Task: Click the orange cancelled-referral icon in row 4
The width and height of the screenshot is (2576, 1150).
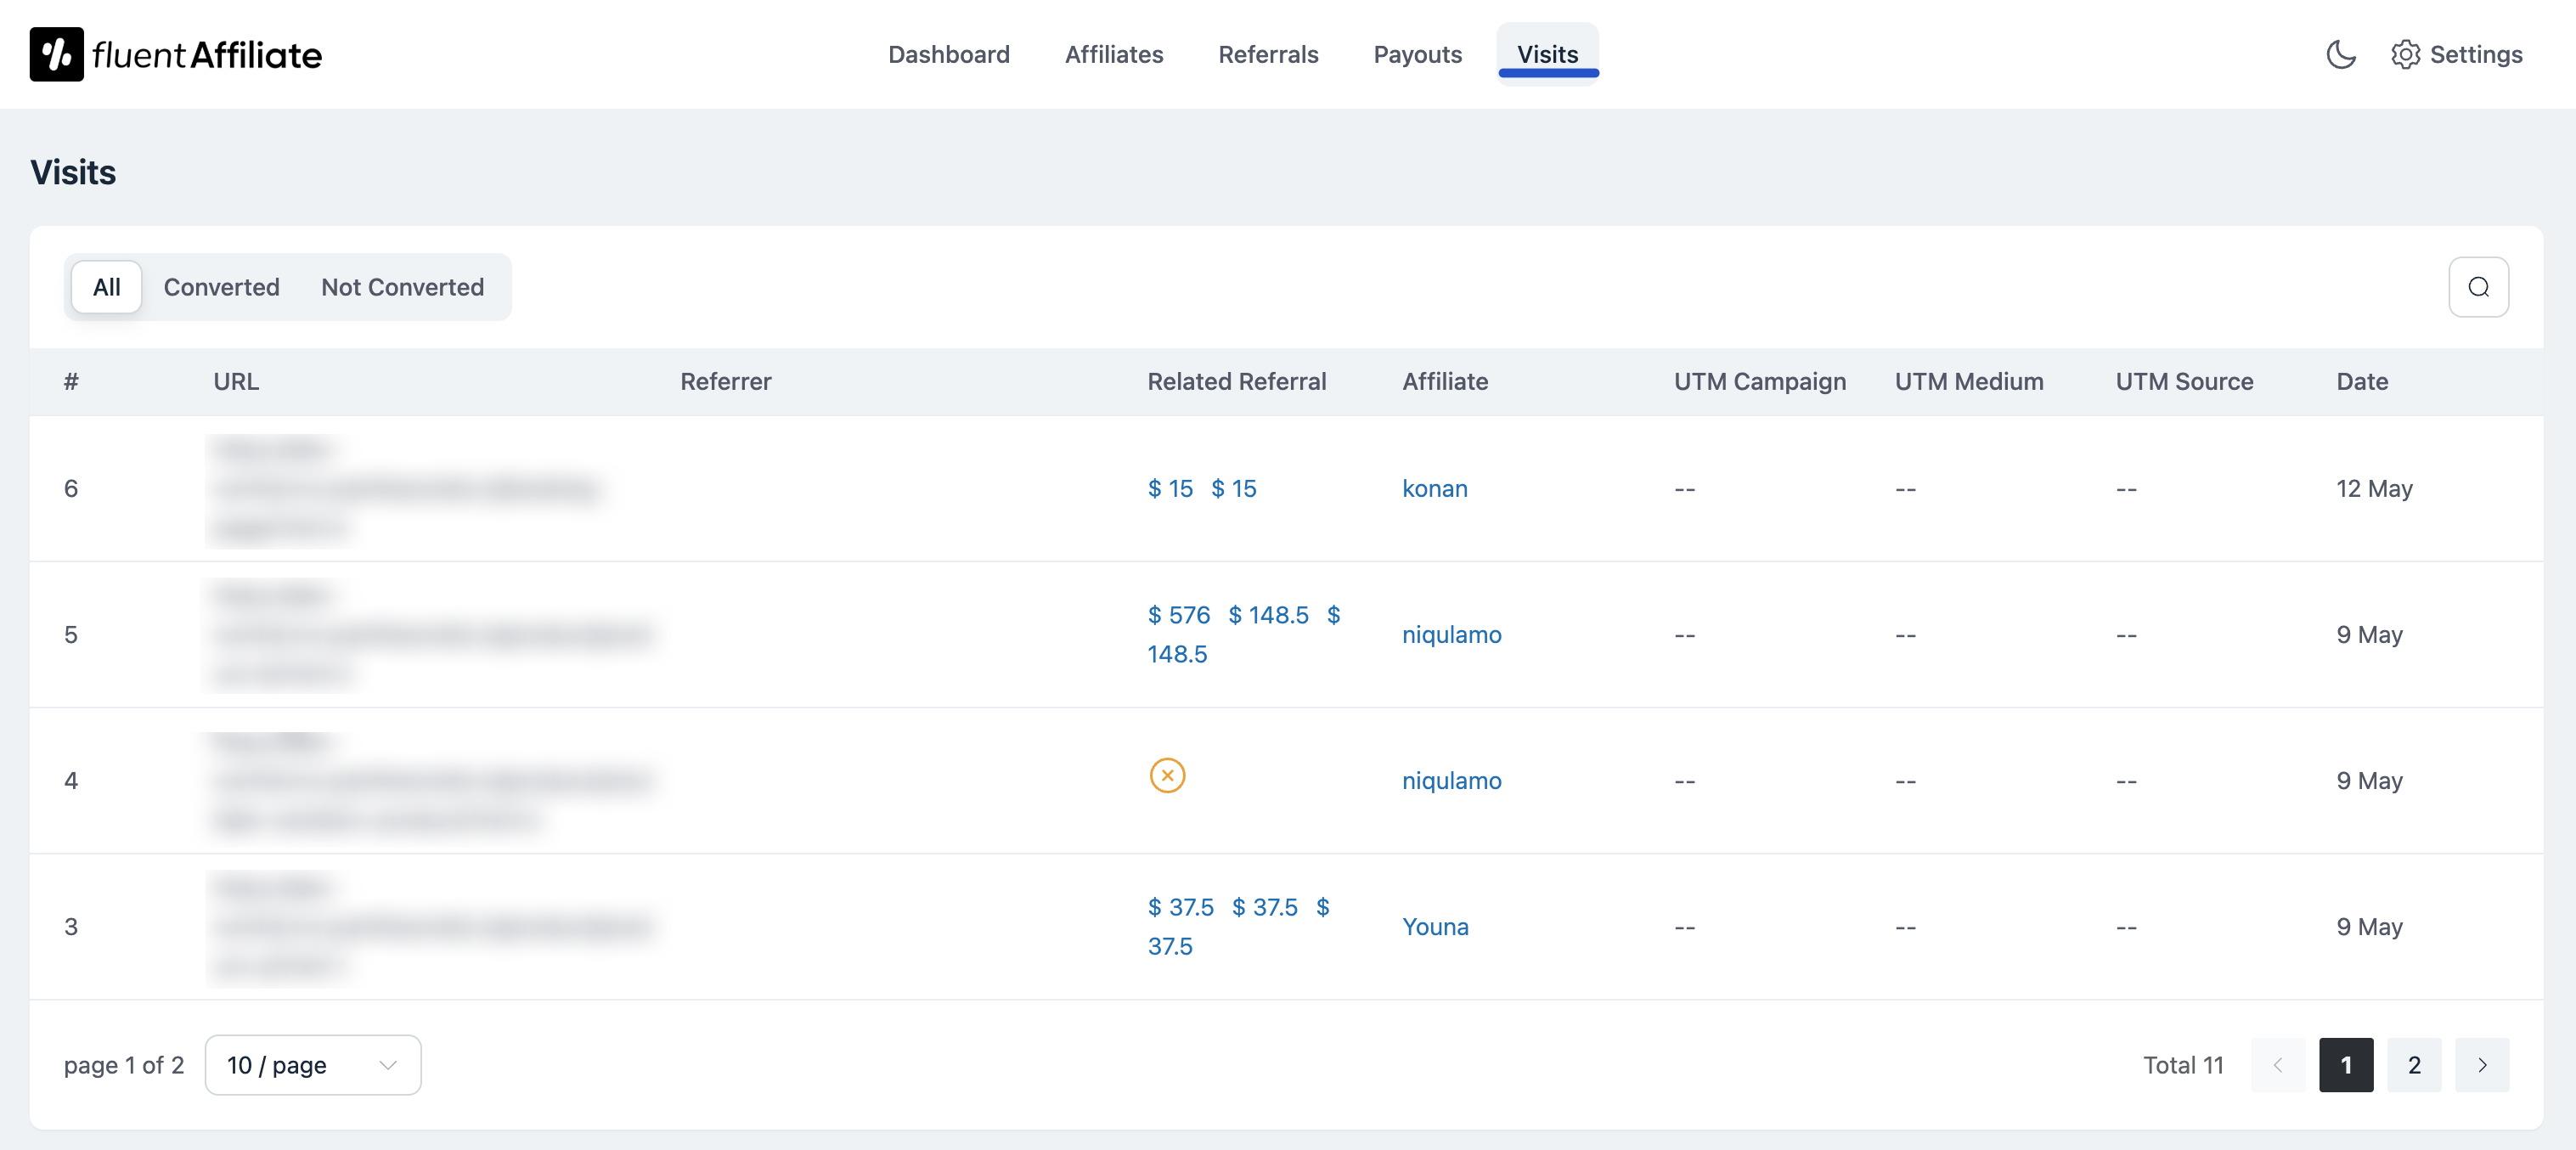Action: point(1167,776)
